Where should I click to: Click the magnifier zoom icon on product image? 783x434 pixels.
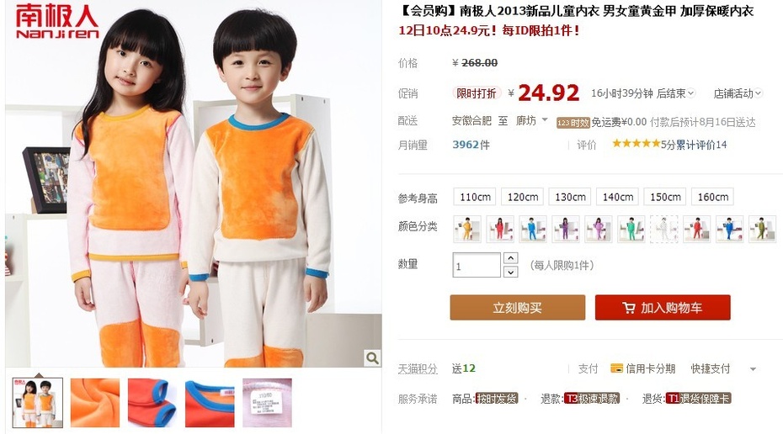coord(372,357)
